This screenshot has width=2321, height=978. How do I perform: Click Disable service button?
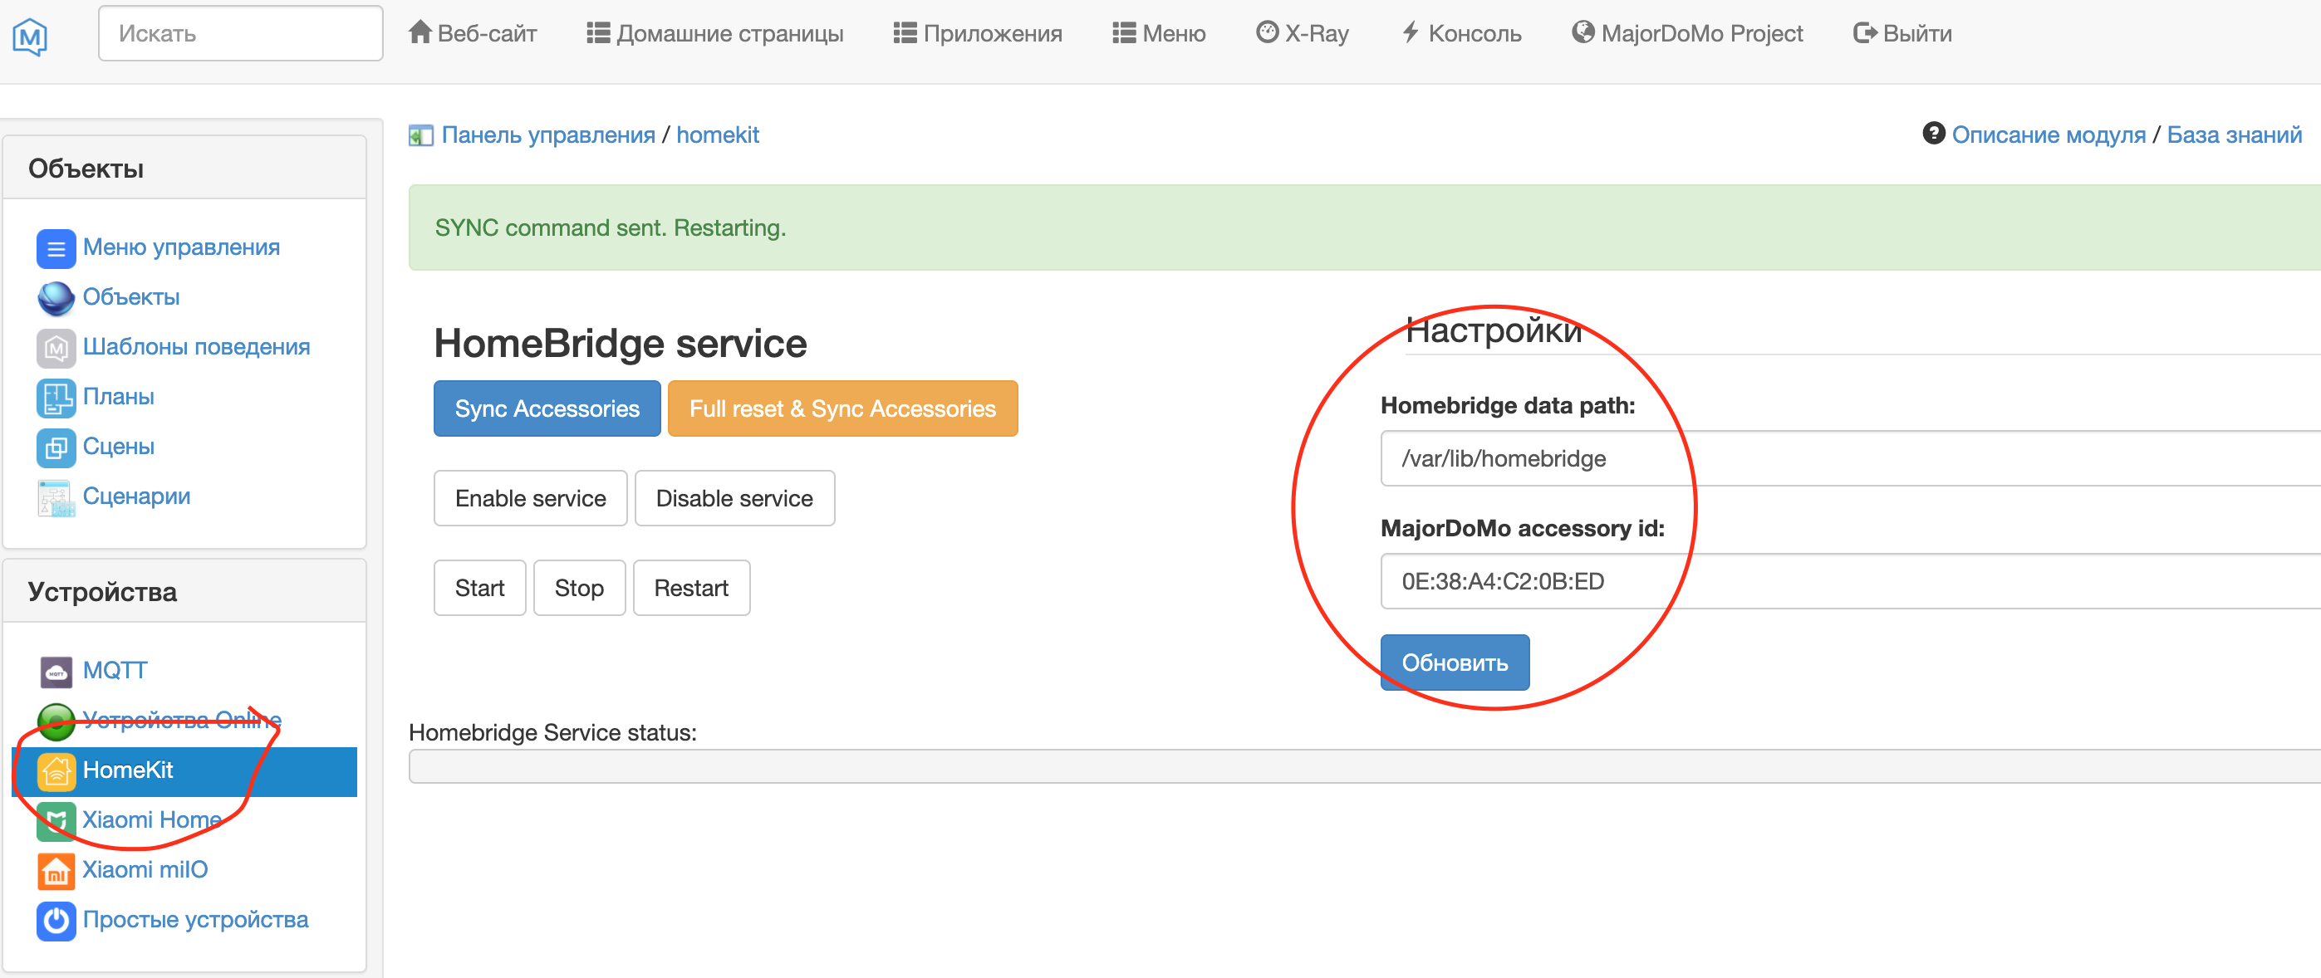734,498
